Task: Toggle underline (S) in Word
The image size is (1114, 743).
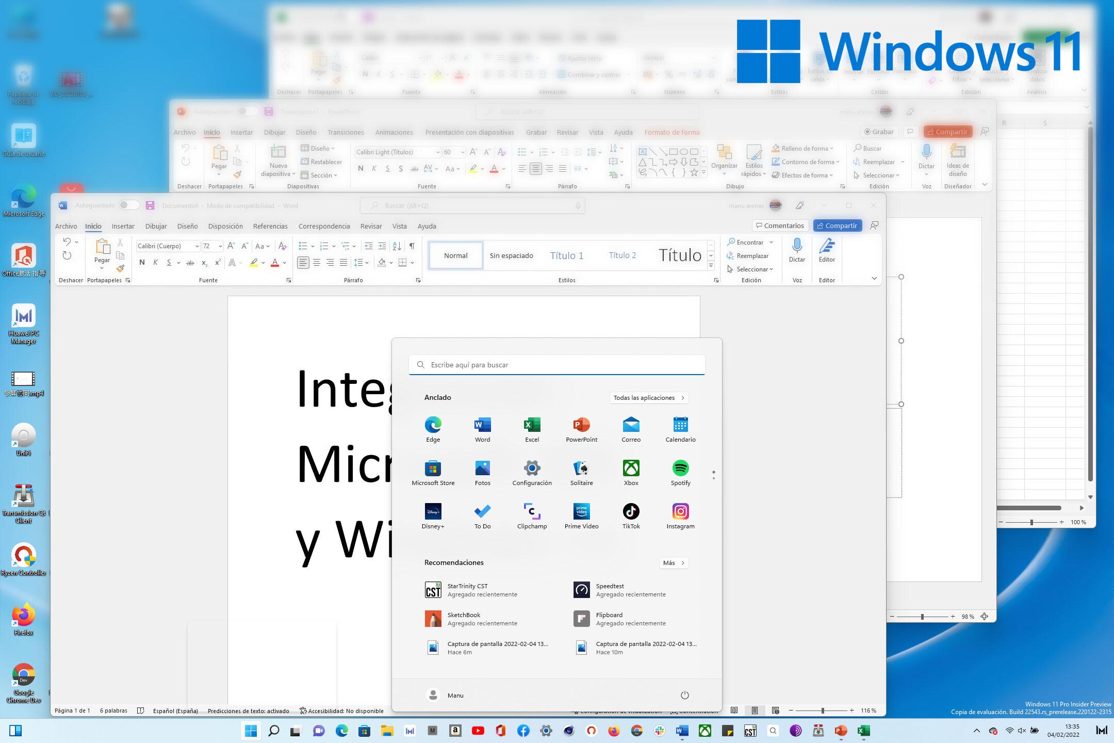Action: (x=169, y=263)
